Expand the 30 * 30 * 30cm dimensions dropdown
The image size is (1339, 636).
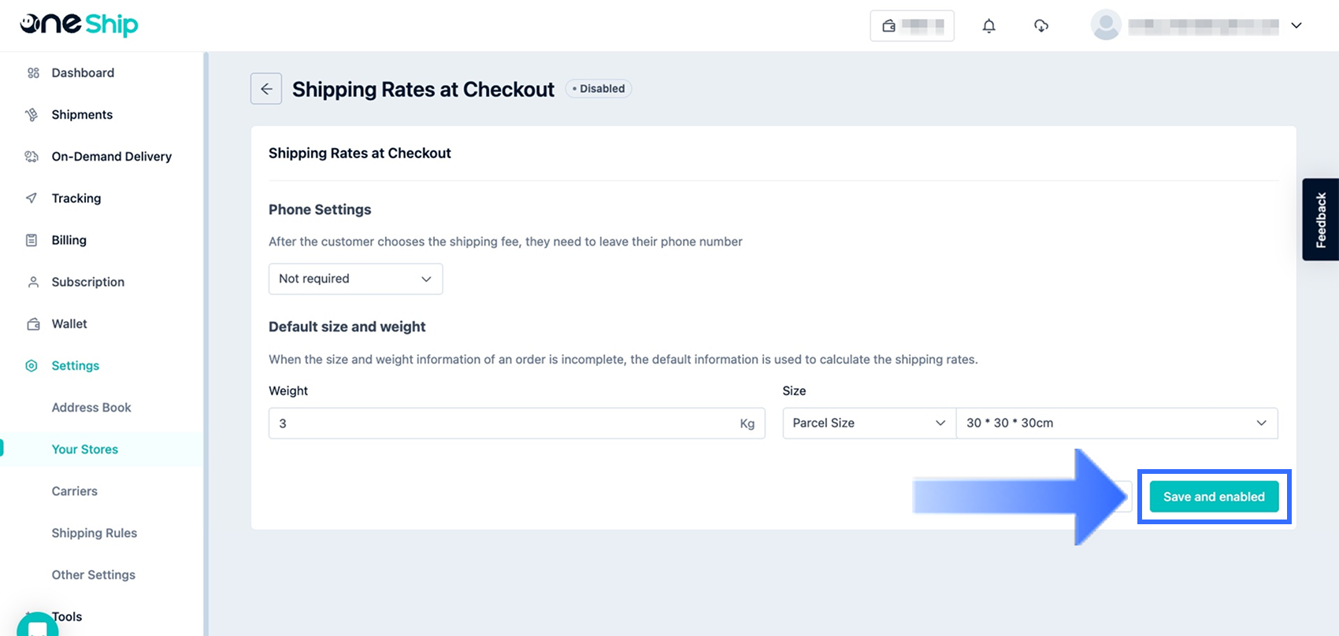point(1116,423)
